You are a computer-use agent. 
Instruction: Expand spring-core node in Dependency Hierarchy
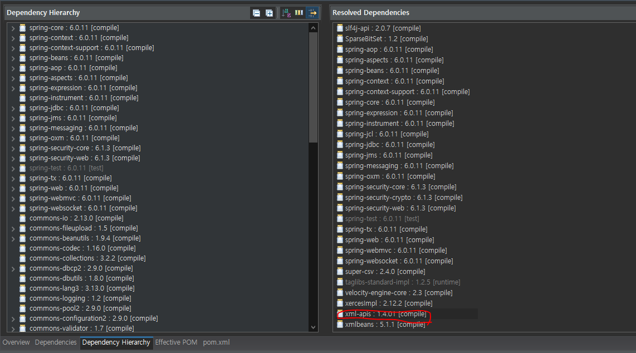[x=13, y=28]
